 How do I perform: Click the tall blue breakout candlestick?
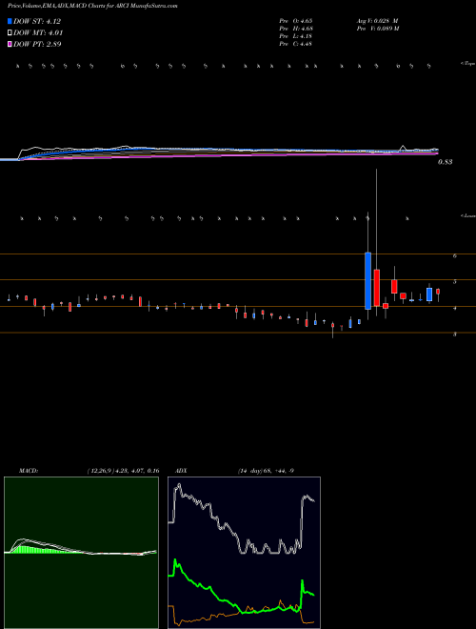tap(367, 281)
